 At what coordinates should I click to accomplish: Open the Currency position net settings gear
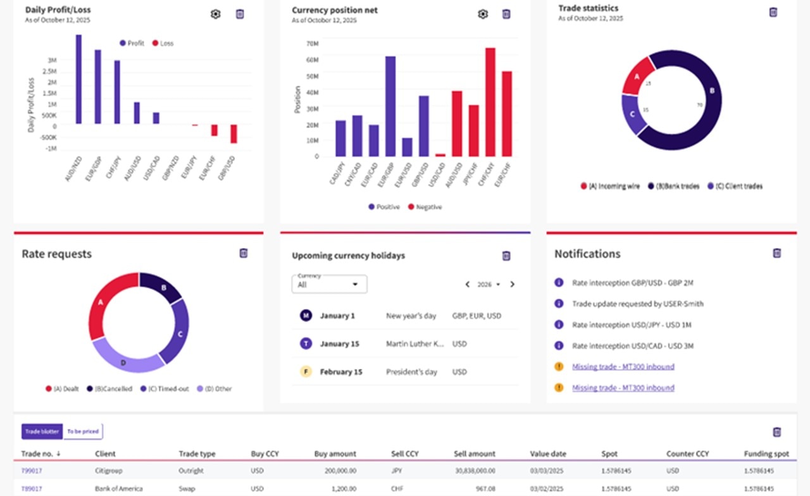point(483,14)
